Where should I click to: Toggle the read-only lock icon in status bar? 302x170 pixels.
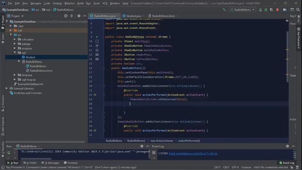(x=292, y=168)
